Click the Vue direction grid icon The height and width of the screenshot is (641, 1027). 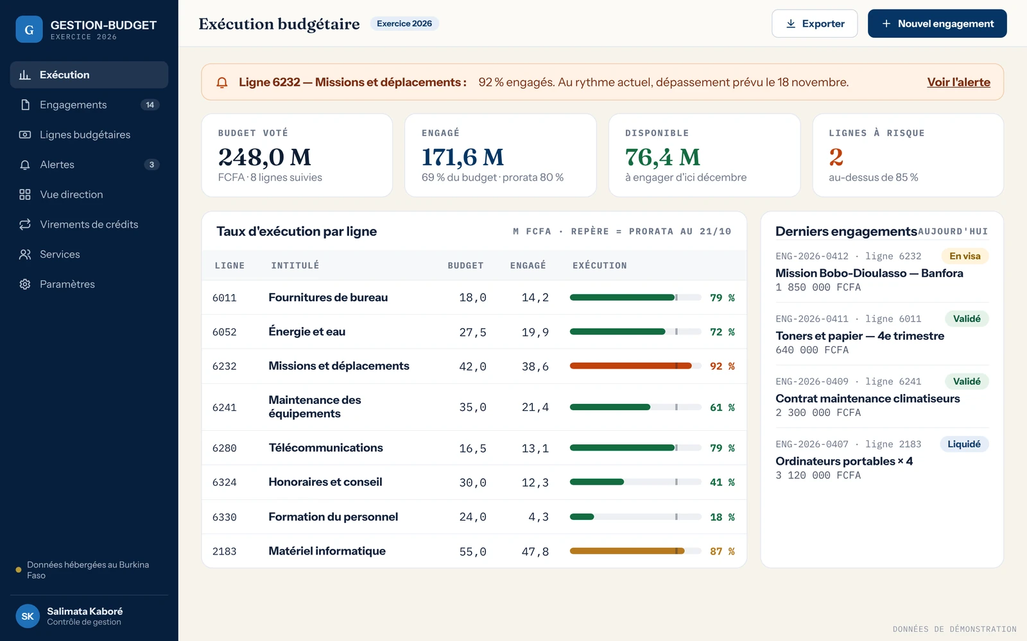(25, 194)
